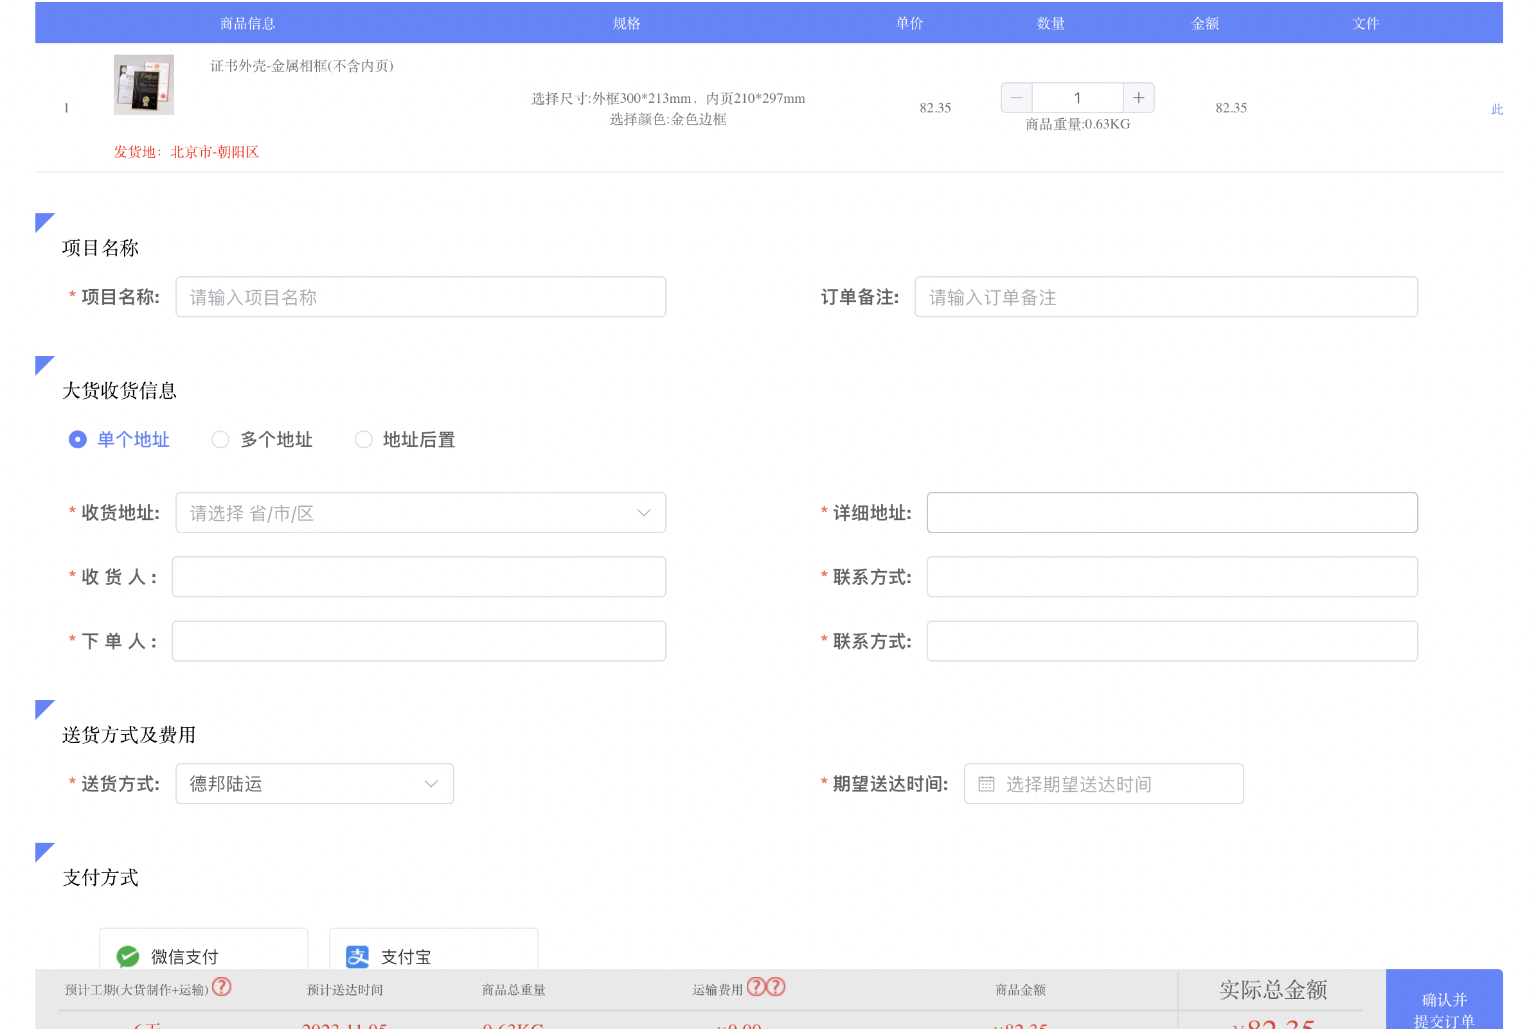
Task: Open the 送货方式 德邦陆运 dropdown
Action: 314,784
